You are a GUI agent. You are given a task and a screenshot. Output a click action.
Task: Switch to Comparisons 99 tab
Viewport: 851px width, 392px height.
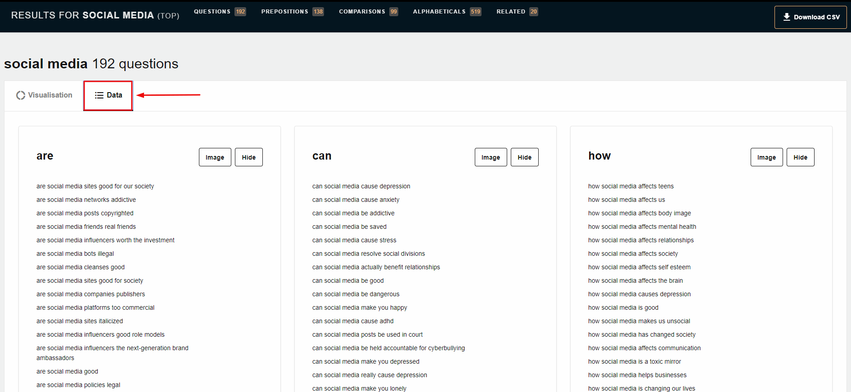pos(368,12)
